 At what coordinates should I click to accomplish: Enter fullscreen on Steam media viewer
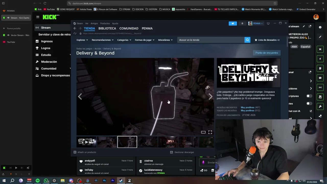pos(210,132)
